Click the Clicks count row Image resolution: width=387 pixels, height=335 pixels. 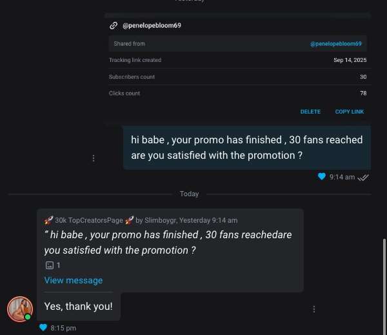[237, 93]
